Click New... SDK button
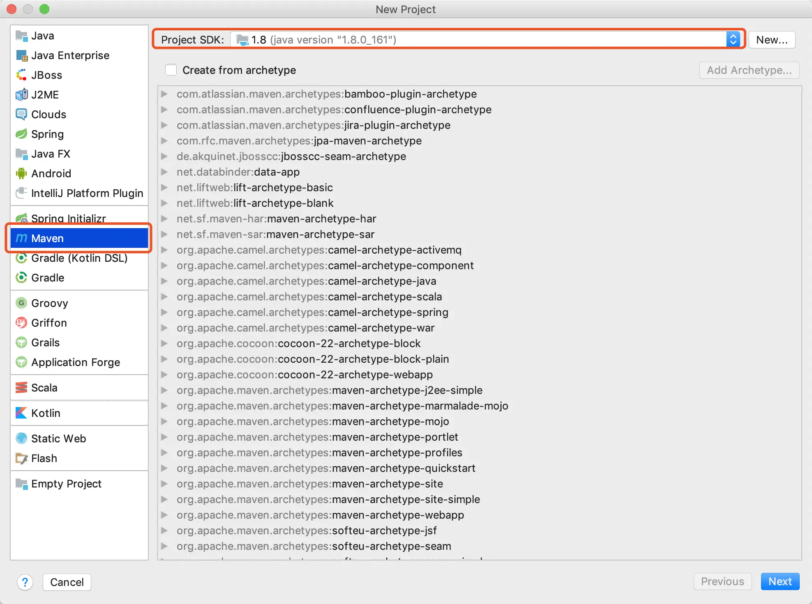The height and width of the screenshot is (604, 812). tap(771, 40)
